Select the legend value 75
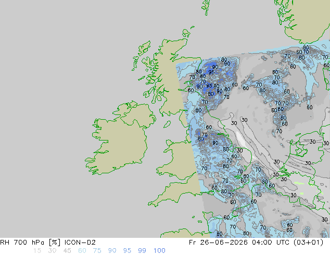This screenshot has width=330, height=255. click(97, 251)
